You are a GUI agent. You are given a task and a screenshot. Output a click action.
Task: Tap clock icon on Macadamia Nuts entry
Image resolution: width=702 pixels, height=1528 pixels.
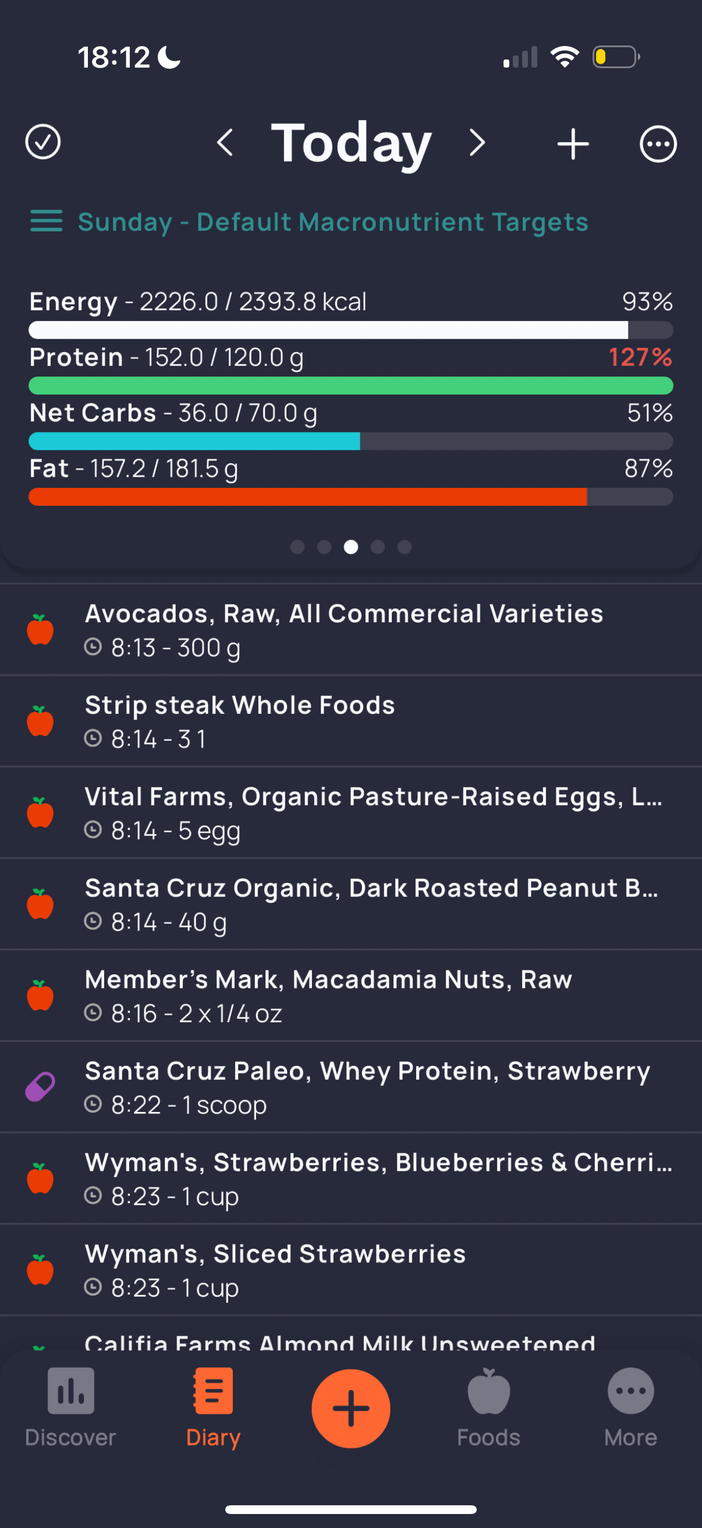pos(93,1012)
